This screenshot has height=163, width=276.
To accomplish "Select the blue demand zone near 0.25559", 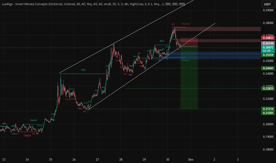I will coord(214,55).
